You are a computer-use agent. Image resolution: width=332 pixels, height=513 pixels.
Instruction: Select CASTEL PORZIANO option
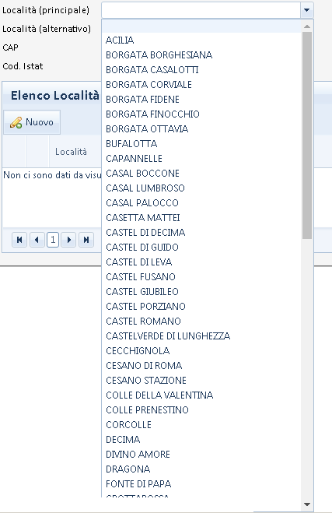point(201,306)
